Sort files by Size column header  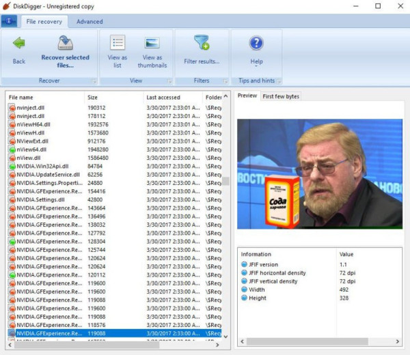92,98
